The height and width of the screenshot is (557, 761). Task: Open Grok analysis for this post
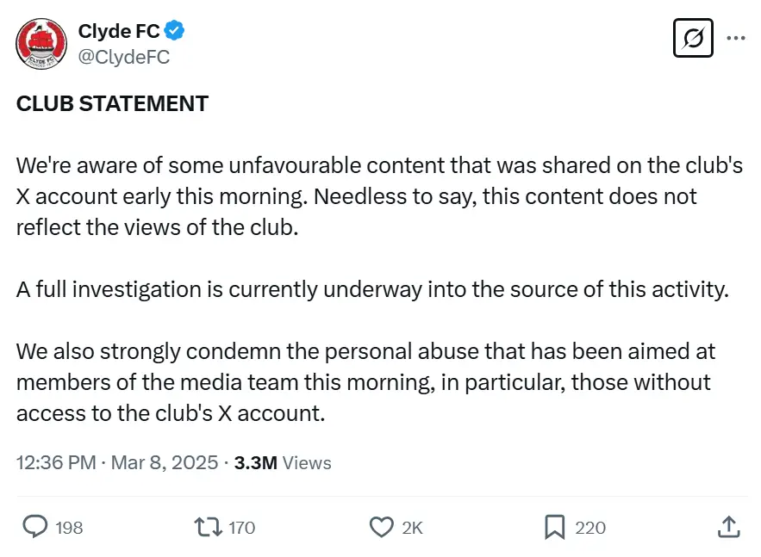point(694,38)
